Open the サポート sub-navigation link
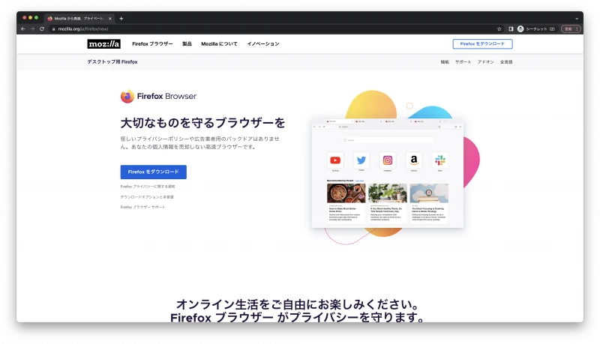The image size is (600, 344). click(463, 62)
